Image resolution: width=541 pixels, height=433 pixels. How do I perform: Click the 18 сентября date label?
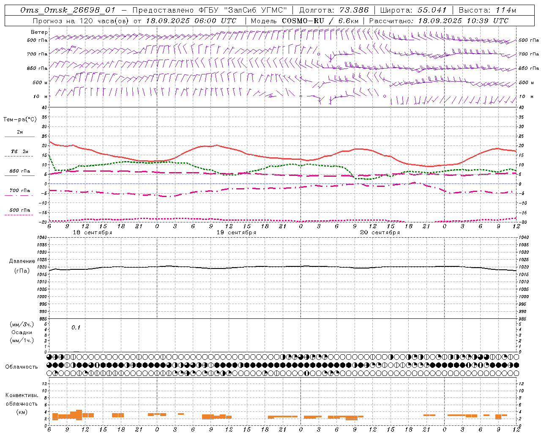click(x=93, y=233)
